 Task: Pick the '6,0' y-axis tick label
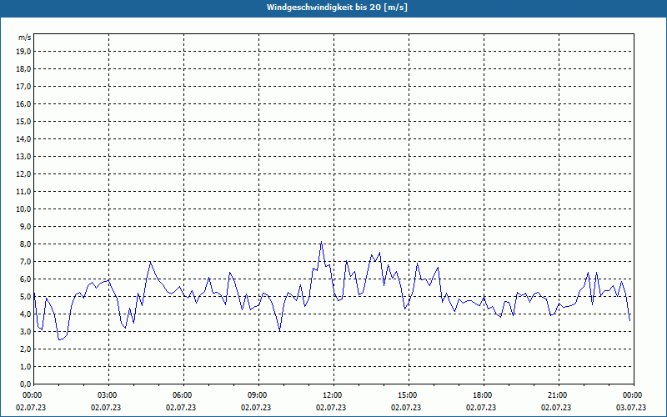25,279
